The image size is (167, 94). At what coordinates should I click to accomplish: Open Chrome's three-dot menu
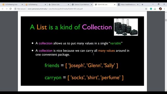click(164, 9)
